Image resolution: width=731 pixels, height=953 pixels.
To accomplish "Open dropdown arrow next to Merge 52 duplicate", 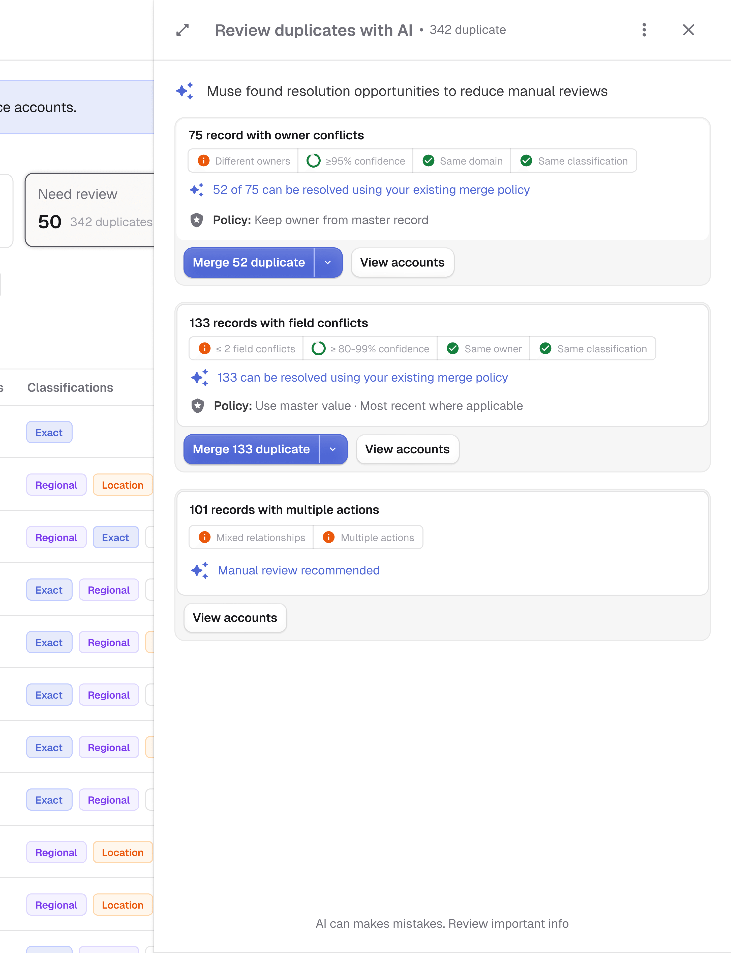I will click(x=328, y=262).
